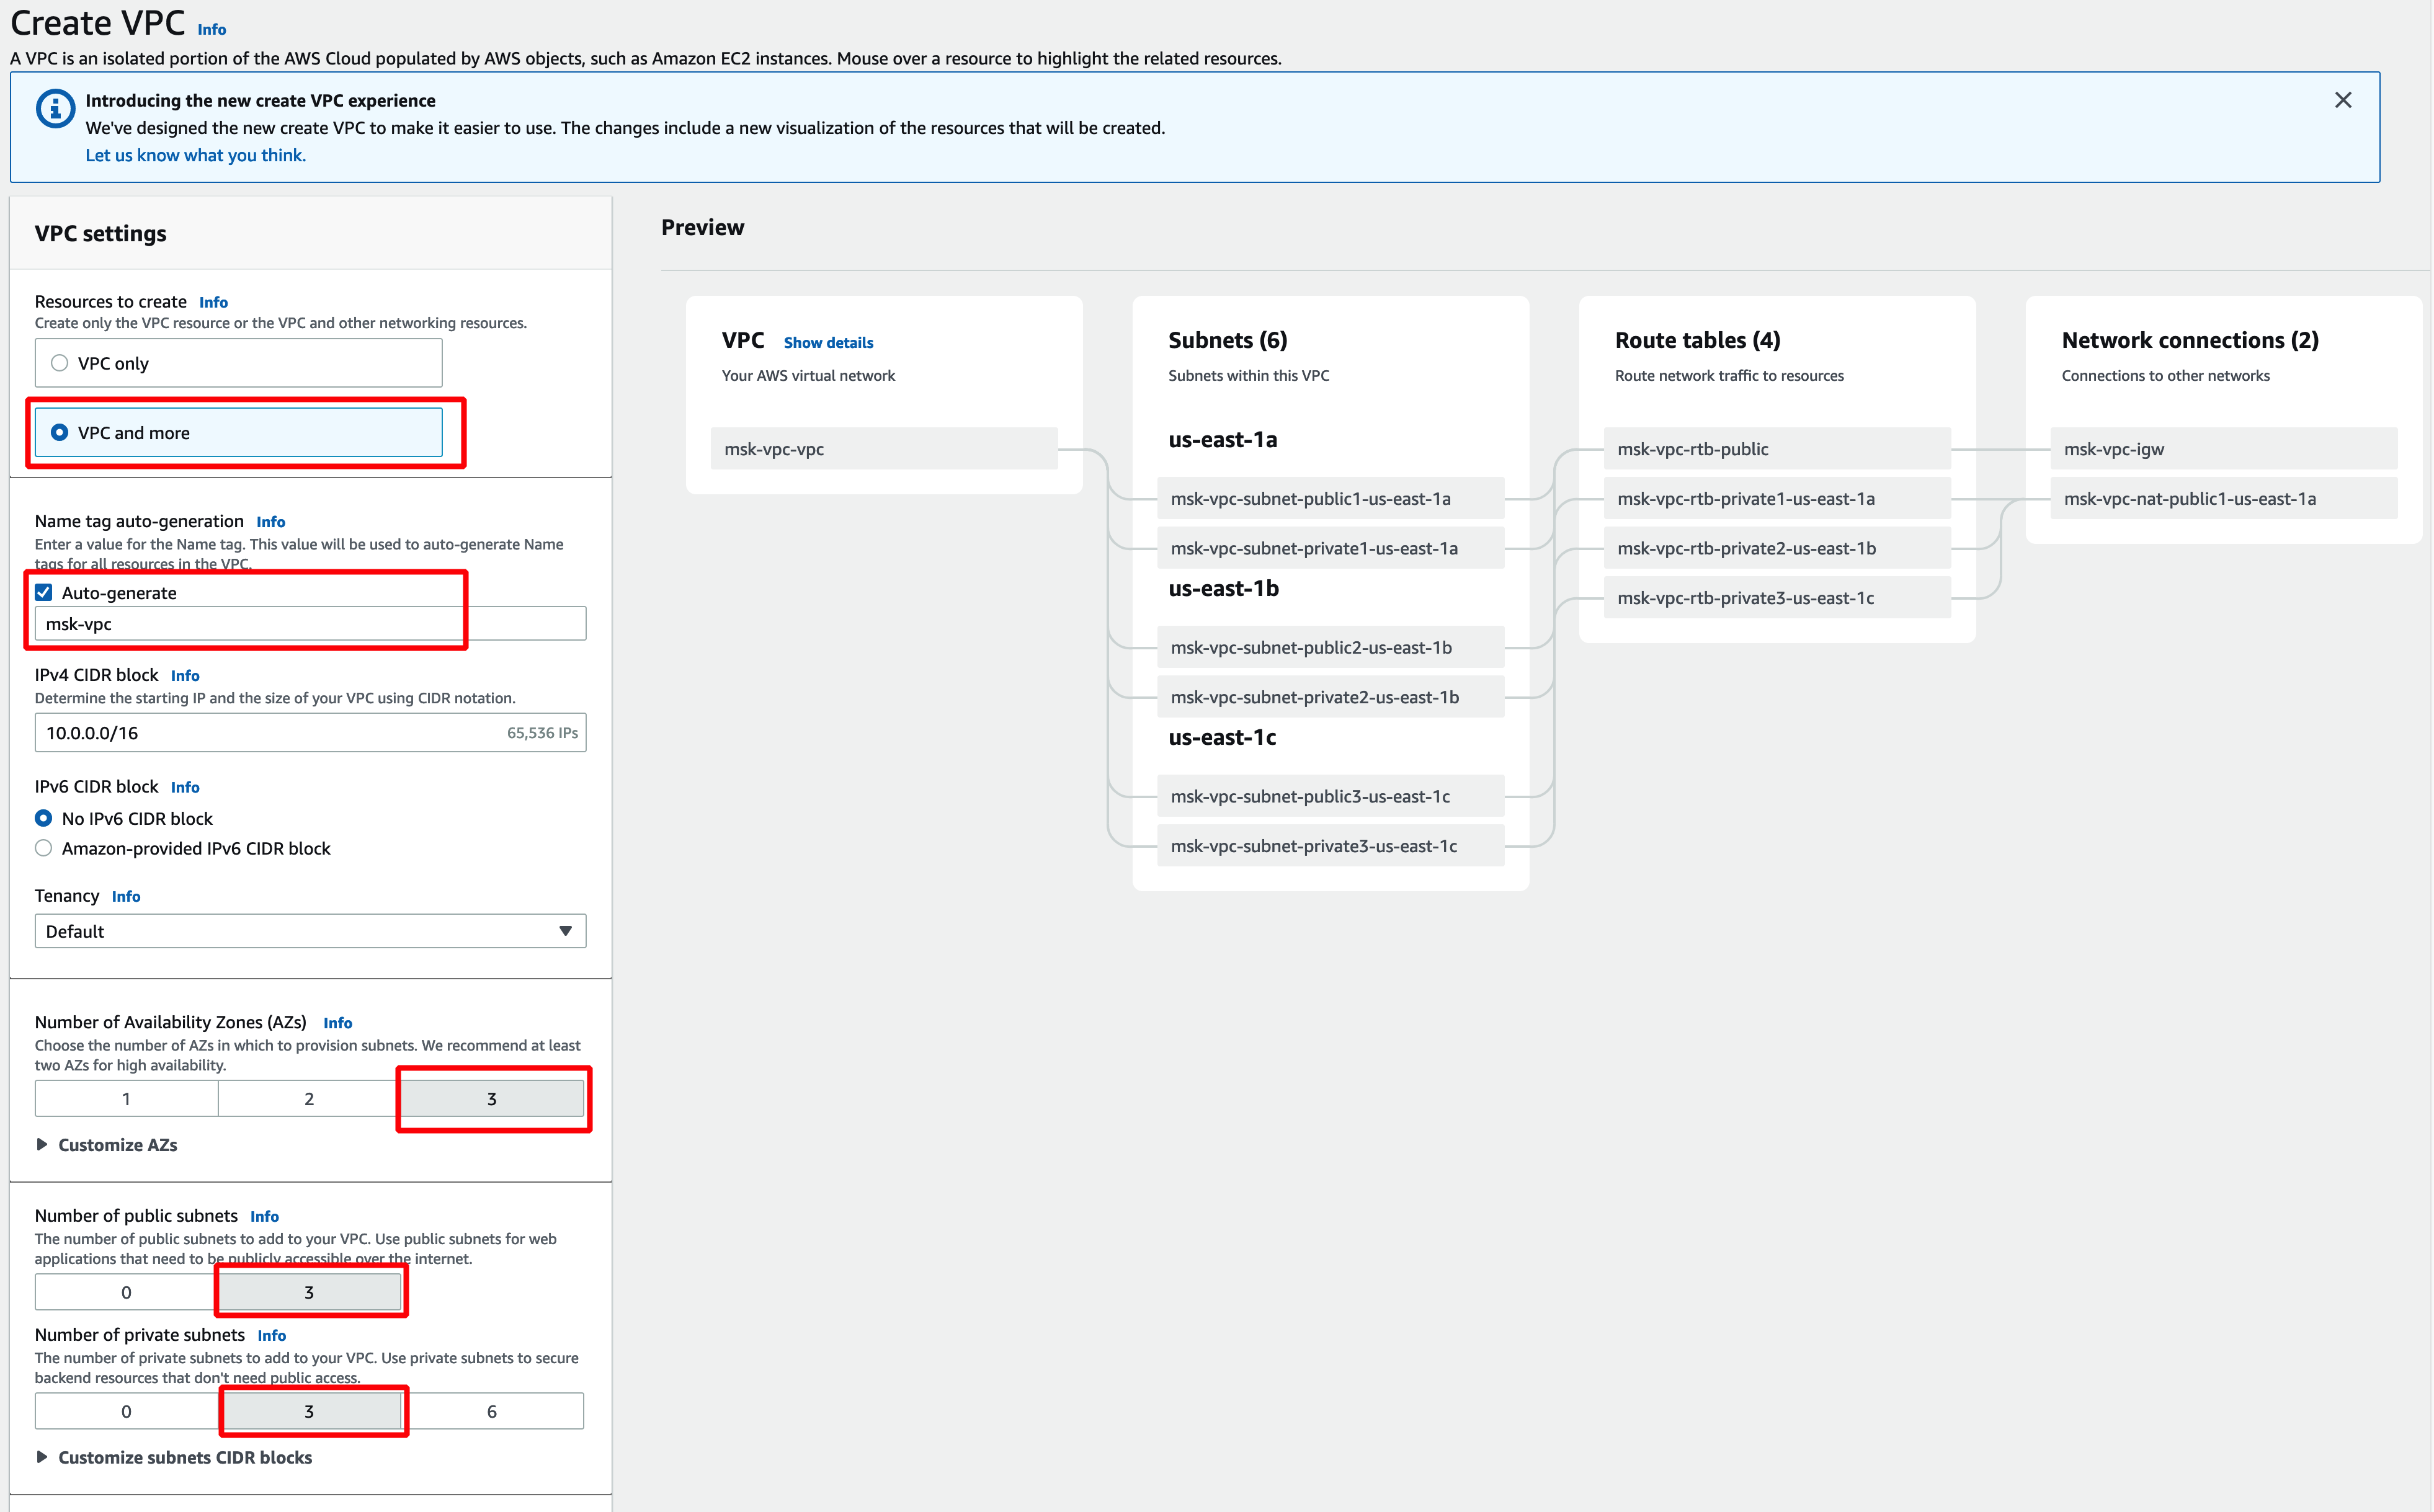Screen dimensions: 2434x1512
Task: Click the blue info circle icon in banner
Action: [x=55, y=108]
